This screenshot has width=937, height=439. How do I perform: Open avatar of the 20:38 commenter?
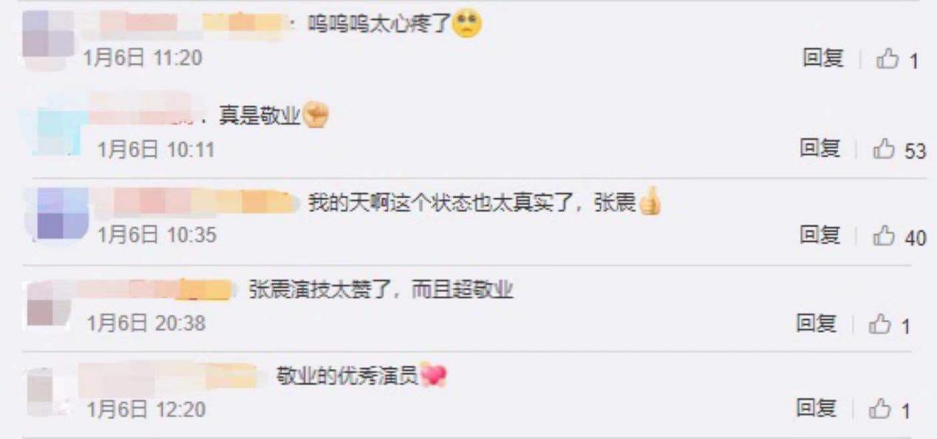tap(49, 304)
